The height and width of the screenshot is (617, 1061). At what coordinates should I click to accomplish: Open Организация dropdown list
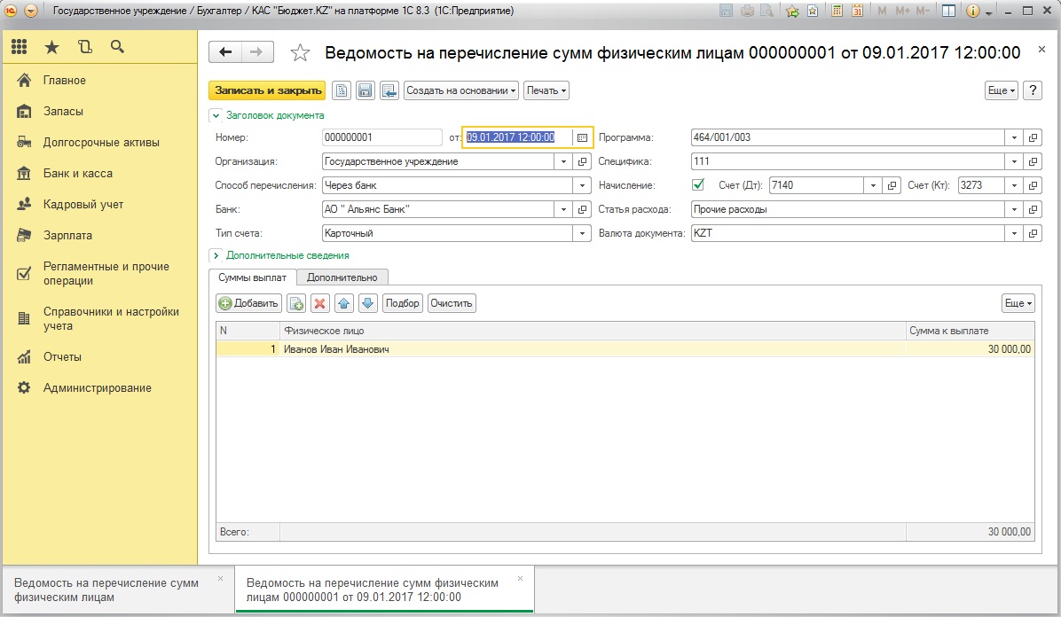tap(563, 161)
